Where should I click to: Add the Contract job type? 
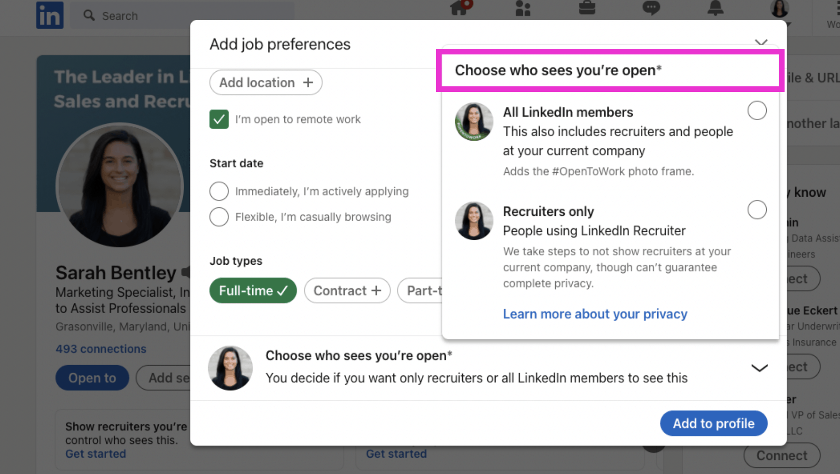click(x=347, y=291)
